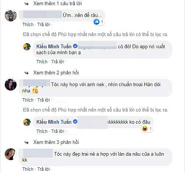Viewport: 185px width, 173px height.
Task: Open profile picture of 'Ừm...nên để râu' commenter
Action: click(x=11, y=16)
